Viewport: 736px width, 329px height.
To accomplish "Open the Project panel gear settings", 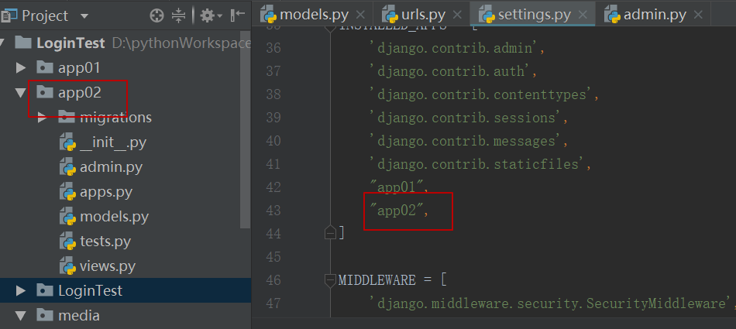I will point(207,15).
